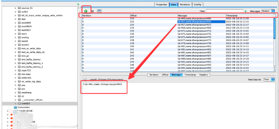Open the View Data As Text dropdown
The image size is (279, 129).
click(269, 79)
